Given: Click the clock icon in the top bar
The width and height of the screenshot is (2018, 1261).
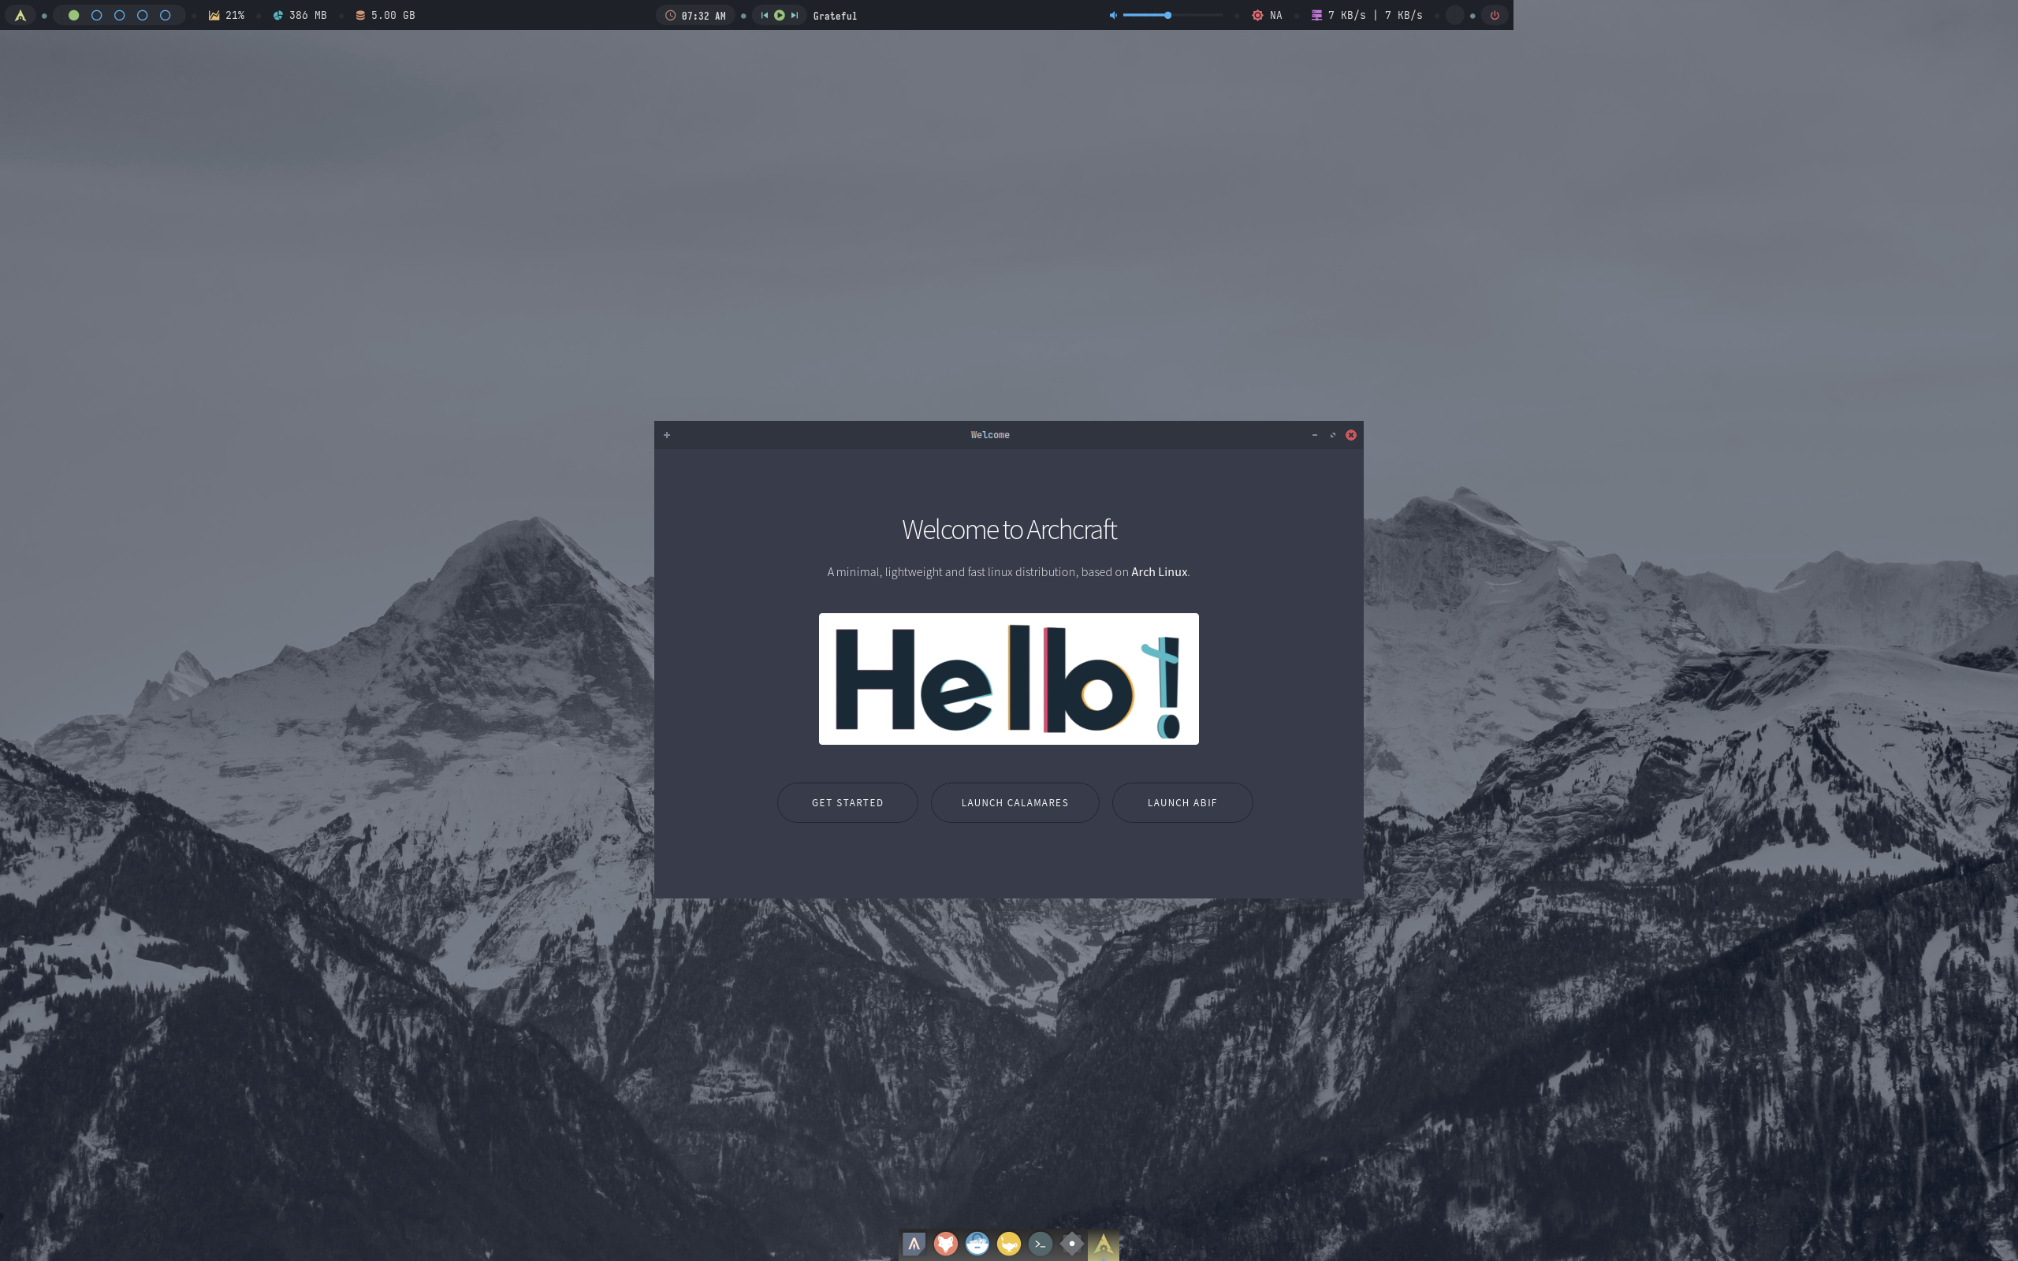Looking at the screenshot, I should pos(671,15).
